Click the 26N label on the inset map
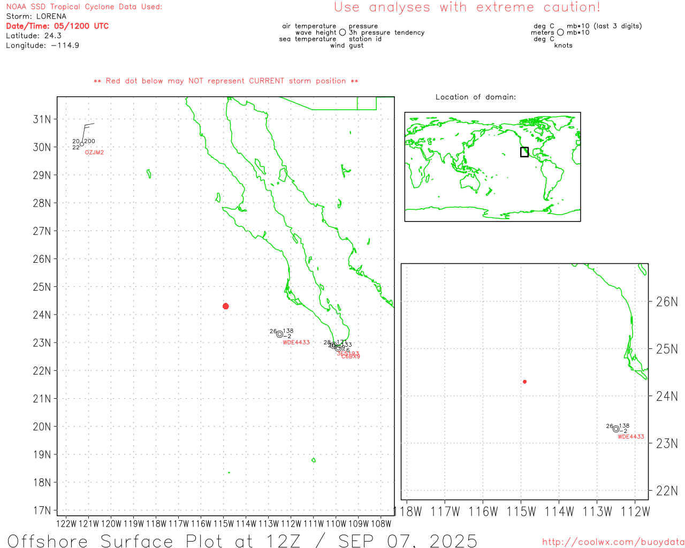Viewport: 685px width, 548px height. (x=667, y=302)
